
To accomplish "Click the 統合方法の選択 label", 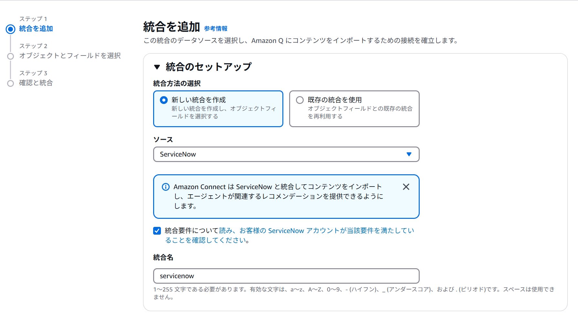I will coord(177,84).
